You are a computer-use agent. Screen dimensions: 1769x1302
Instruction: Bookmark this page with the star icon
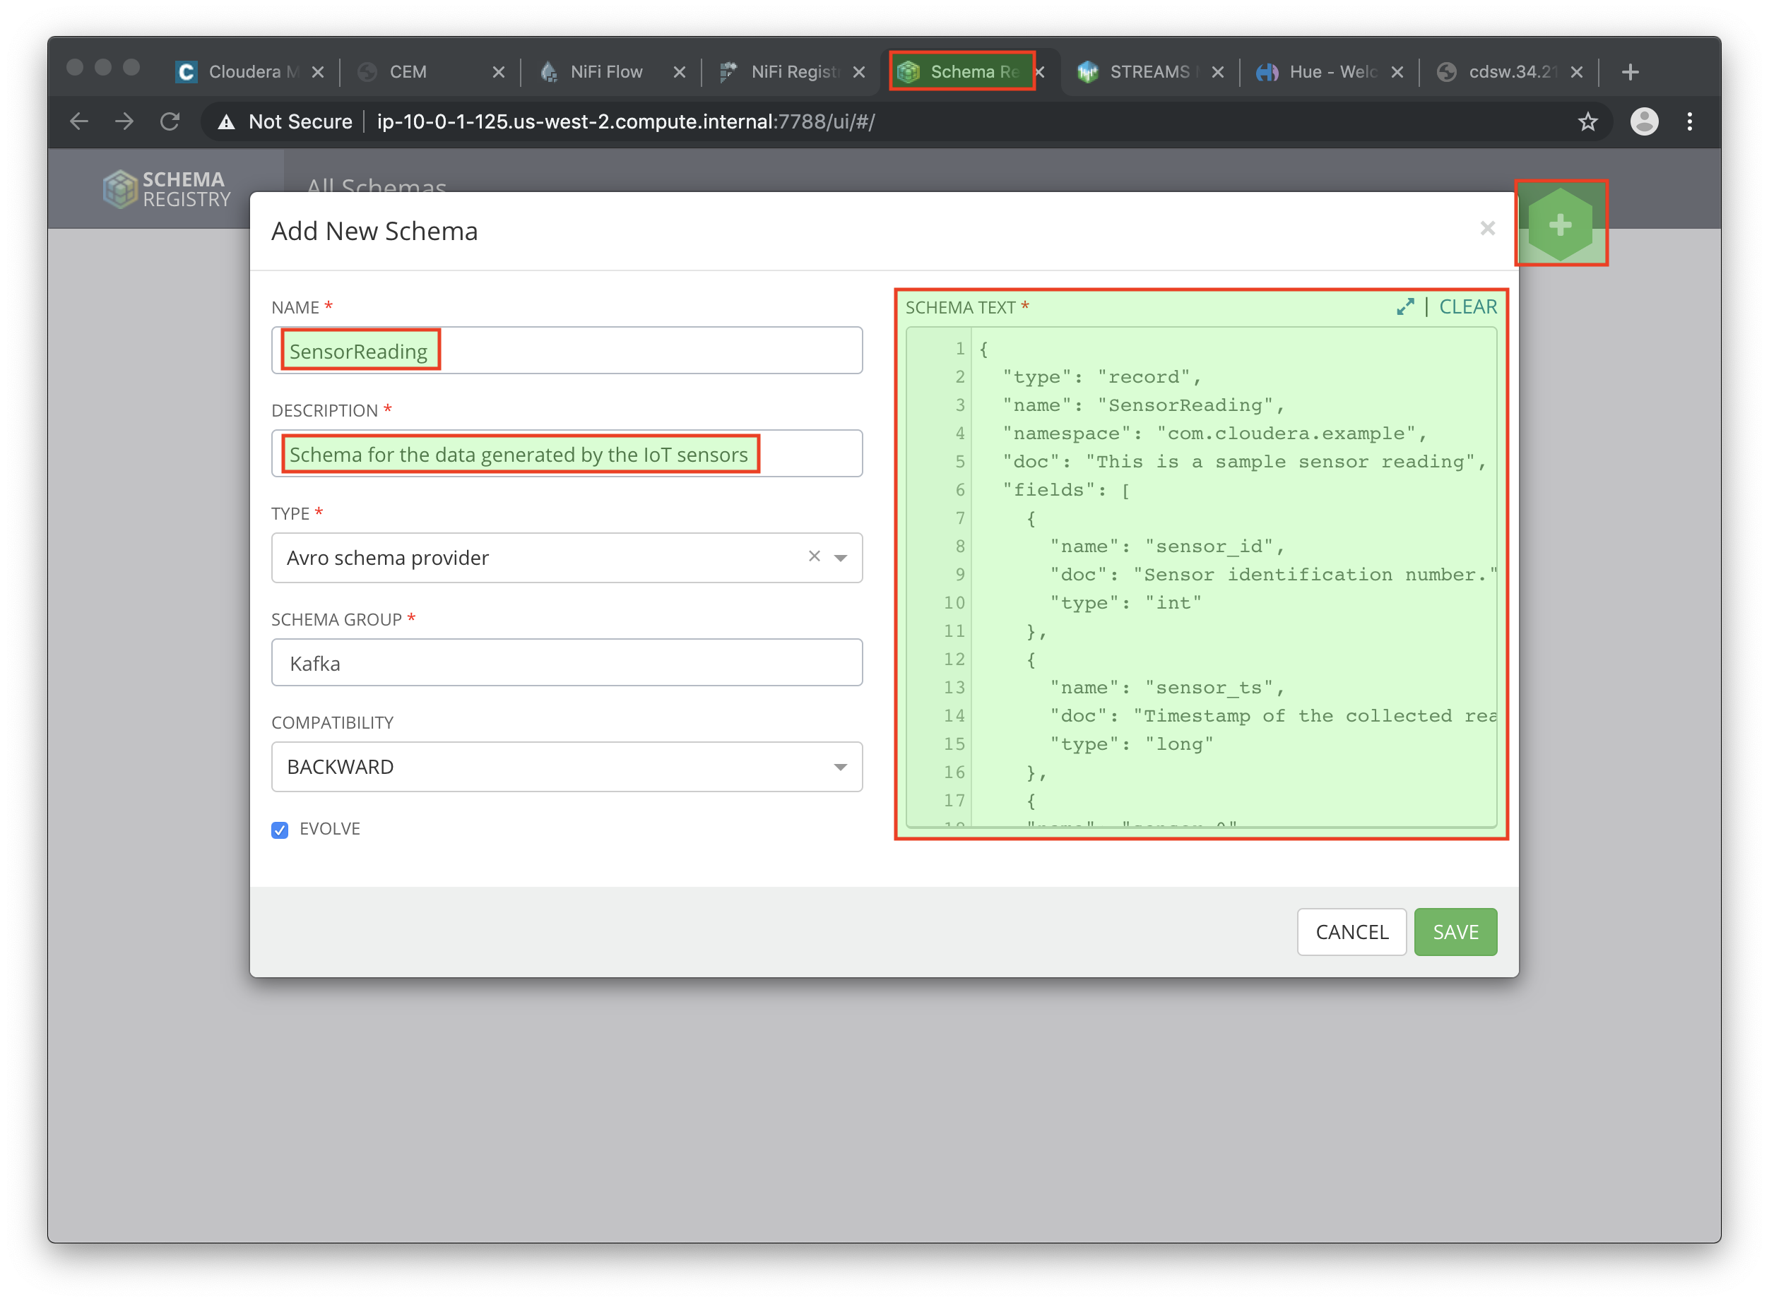tap(1587, 121)
